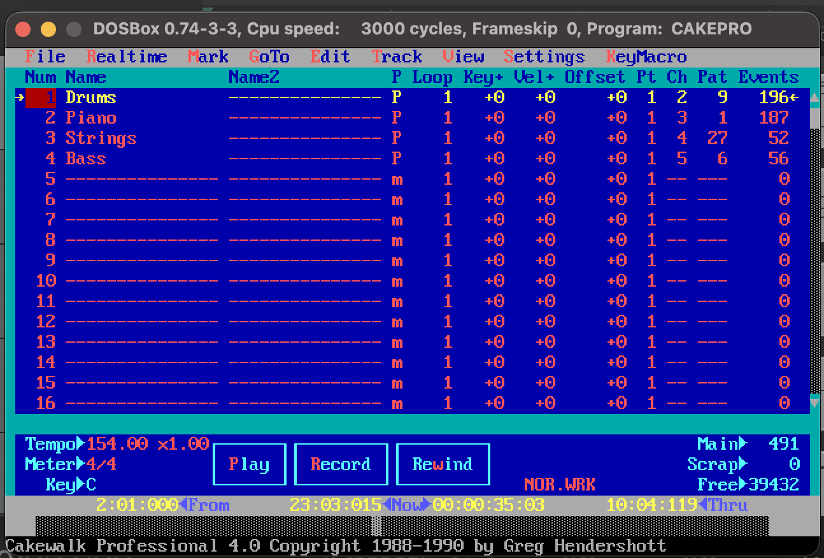Image resolution: width=824 pixels, height=558 pixels.
Task: Unmute track 5 via its m status
Action: tap(397, 180)
